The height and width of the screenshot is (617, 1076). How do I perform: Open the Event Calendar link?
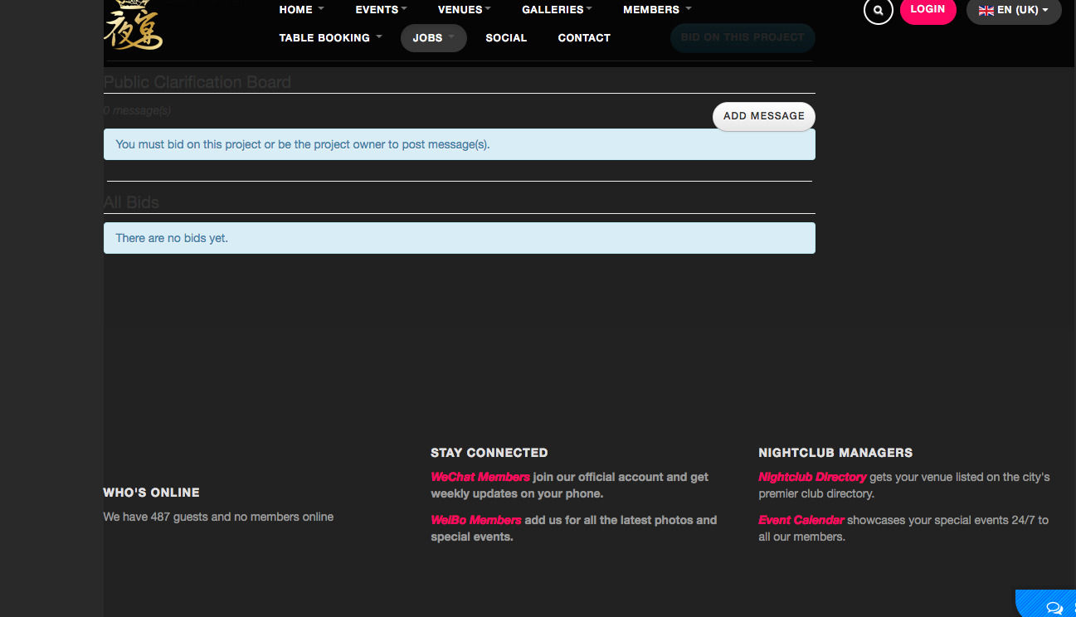801,520
